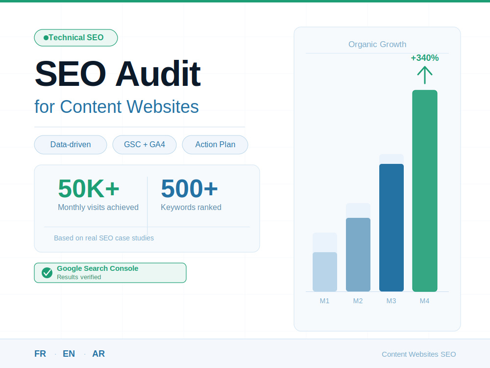Select the GSC + GA4 pill
The image size is (490, 368).
[145, 145]
